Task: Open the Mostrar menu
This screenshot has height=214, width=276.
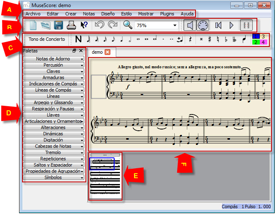Action: [146, 14]
